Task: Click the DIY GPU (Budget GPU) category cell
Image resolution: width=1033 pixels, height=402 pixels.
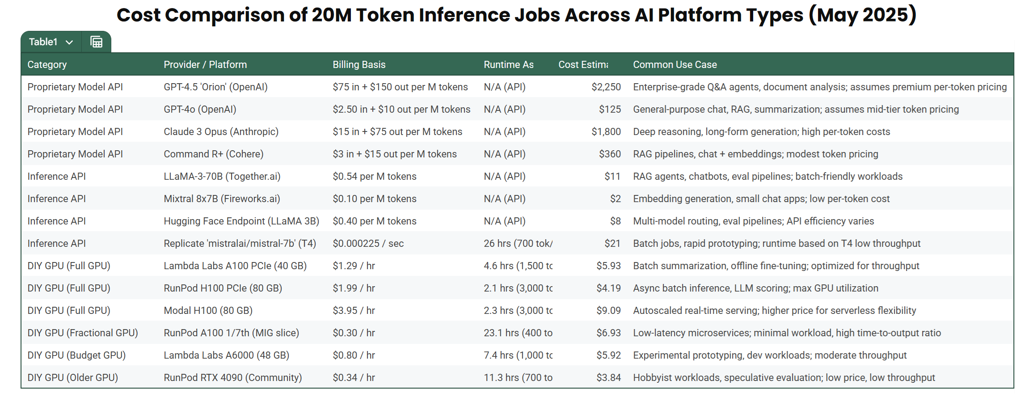Action: click(x=76, y=355)
